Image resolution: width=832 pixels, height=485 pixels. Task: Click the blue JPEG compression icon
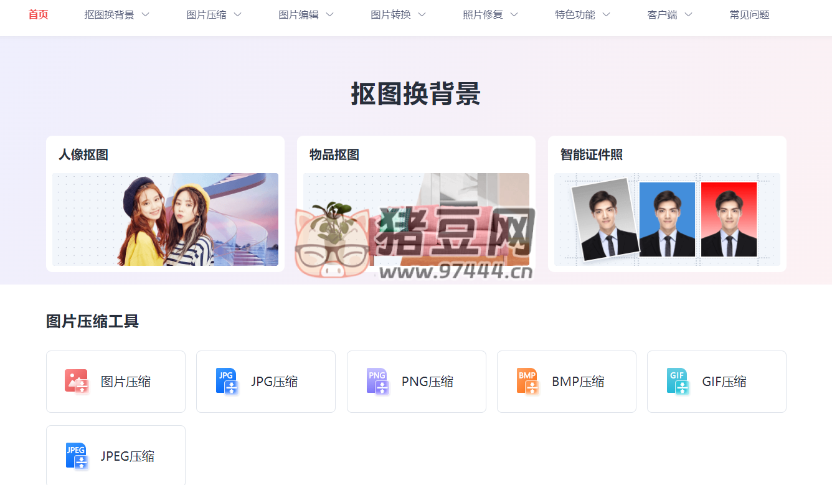tap(77, 456)
